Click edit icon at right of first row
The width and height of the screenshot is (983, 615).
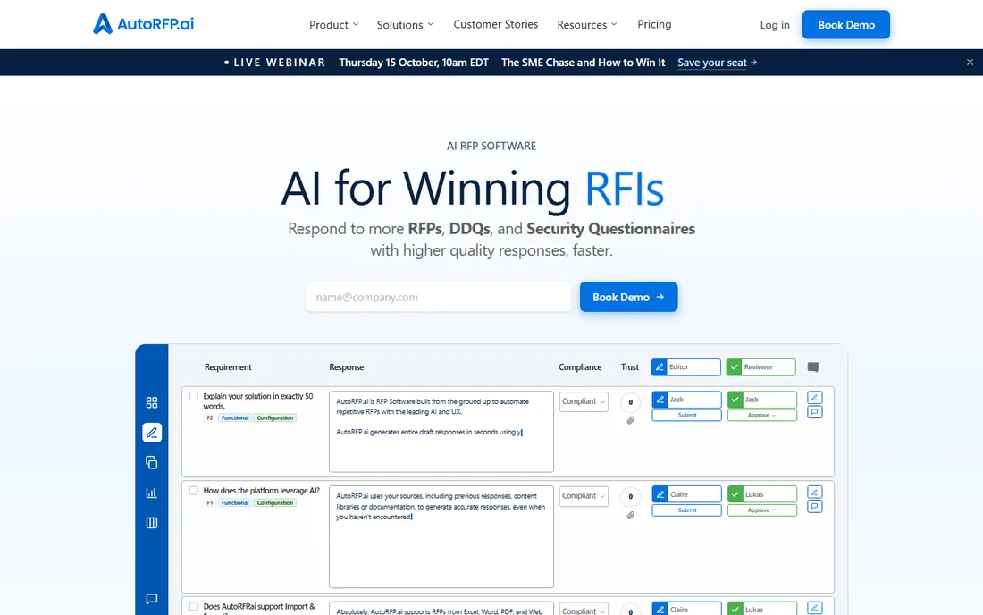pyautogui.click(x=815, y=398)
